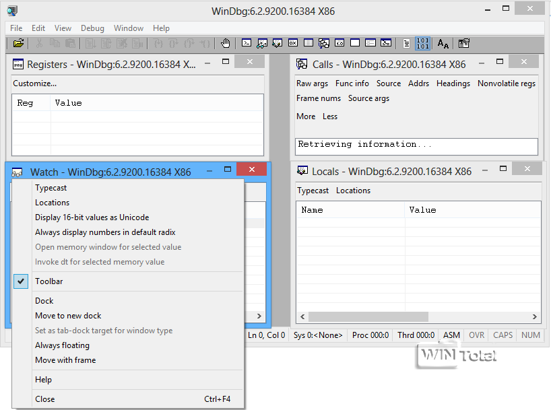The width and height of the screenshot is (551, 410).
Task: Toggle breakpoint with the hand icon
Action: click(x=225, y=43)
